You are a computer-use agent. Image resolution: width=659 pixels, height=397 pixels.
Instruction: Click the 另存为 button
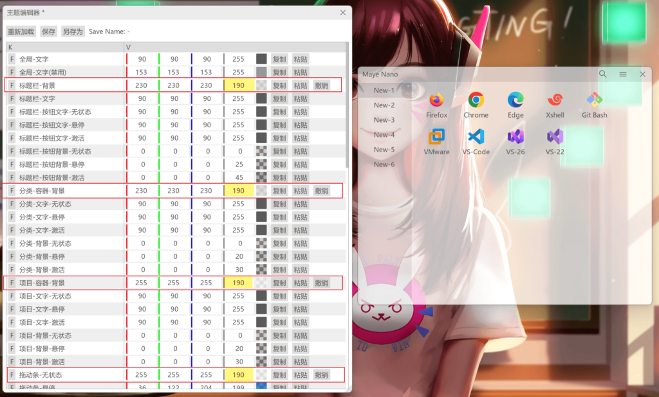73,31
